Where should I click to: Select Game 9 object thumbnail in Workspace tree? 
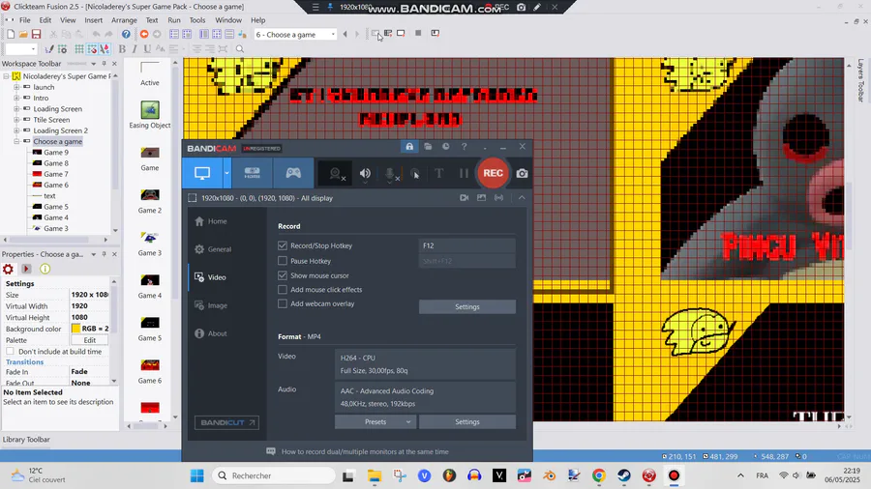pos(37,153)
